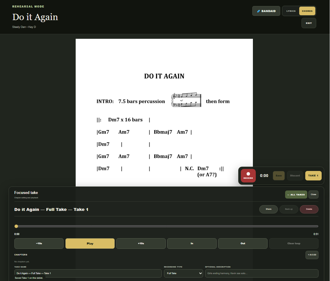Click the Optional Description field
330x281 pixels.
262,273
